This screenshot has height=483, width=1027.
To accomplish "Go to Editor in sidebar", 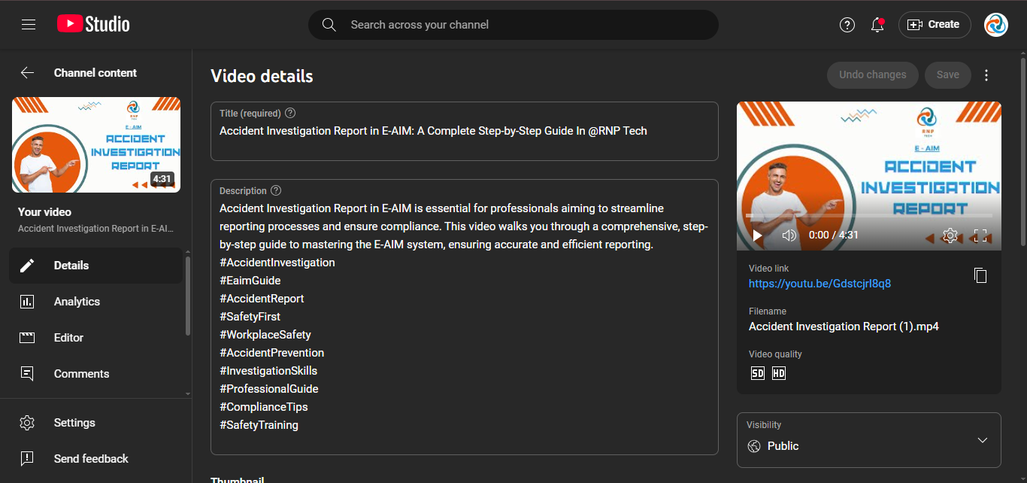I will 68,338.
